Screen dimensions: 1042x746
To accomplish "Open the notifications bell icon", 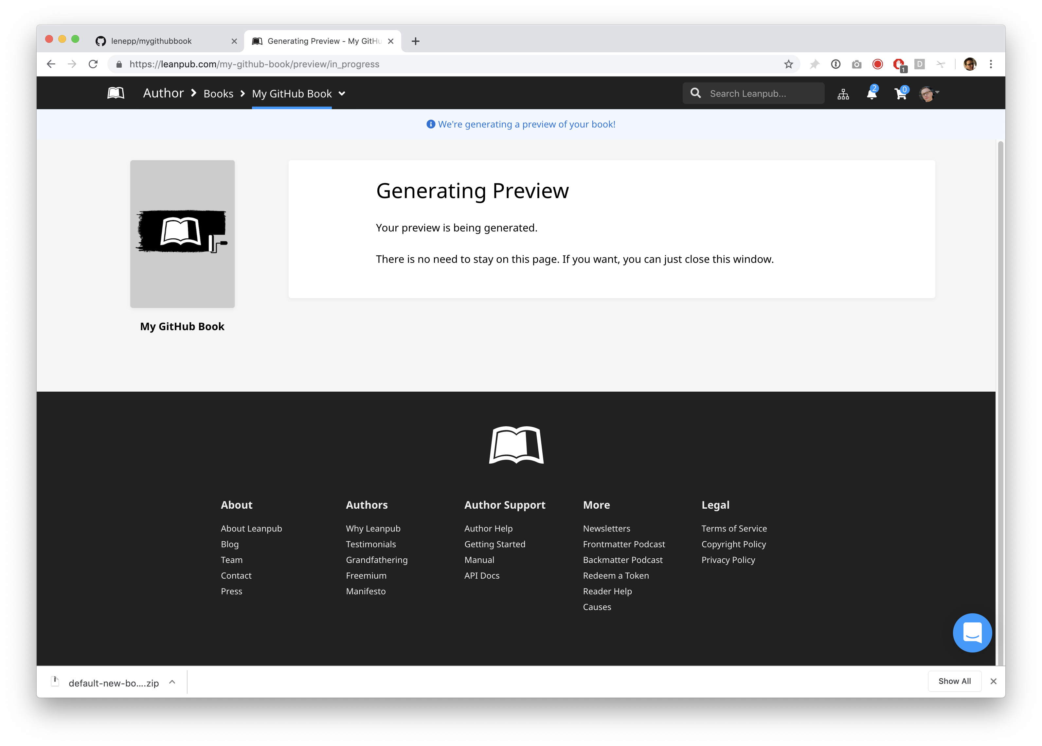I will pos(871,93).
